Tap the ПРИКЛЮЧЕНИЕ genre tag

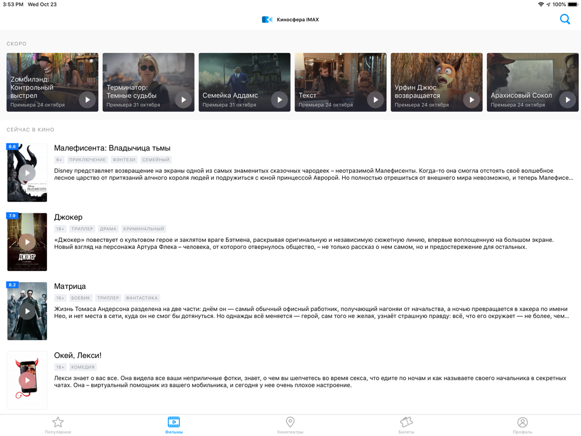88,160
